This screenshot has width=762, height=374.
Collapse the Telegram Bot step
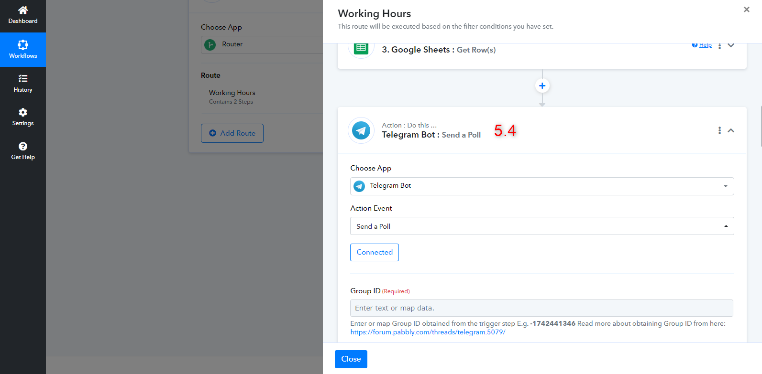[x=731, y=130]
